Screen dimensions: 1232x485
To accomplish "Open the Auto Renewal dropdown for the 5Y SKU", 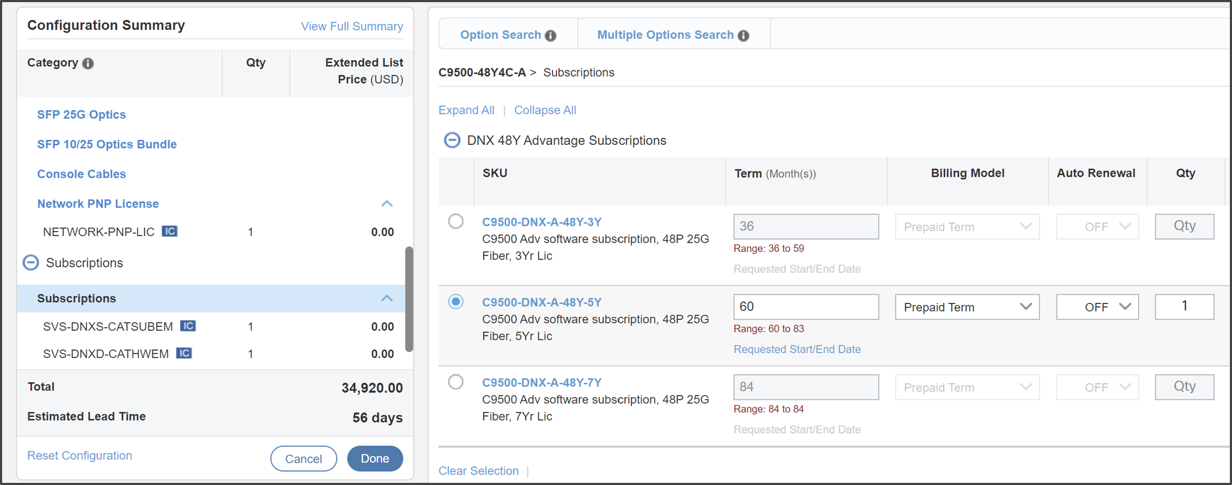I will (1097, 307).
